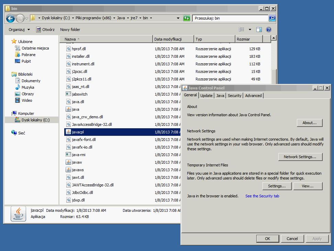Open Ostatnie miejsca in sidebar
This screenshot has width=334, height=251.
[35, 48]
